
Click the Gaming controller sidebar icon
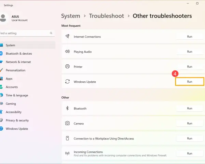[x=1, y=104]
